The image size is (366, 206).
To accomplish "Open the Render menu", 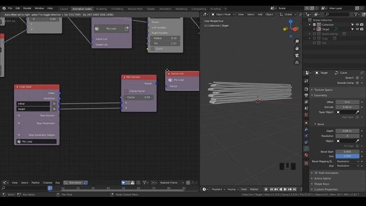I will pos(27,8).
